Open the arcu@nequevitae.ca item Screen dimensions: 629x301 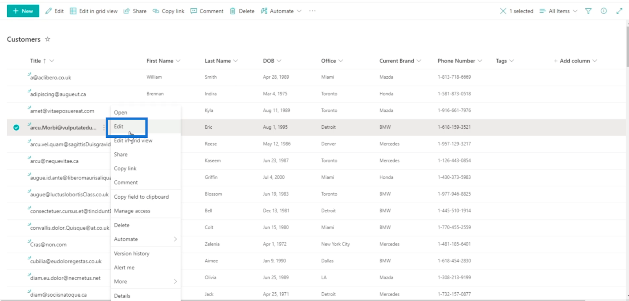54,161
